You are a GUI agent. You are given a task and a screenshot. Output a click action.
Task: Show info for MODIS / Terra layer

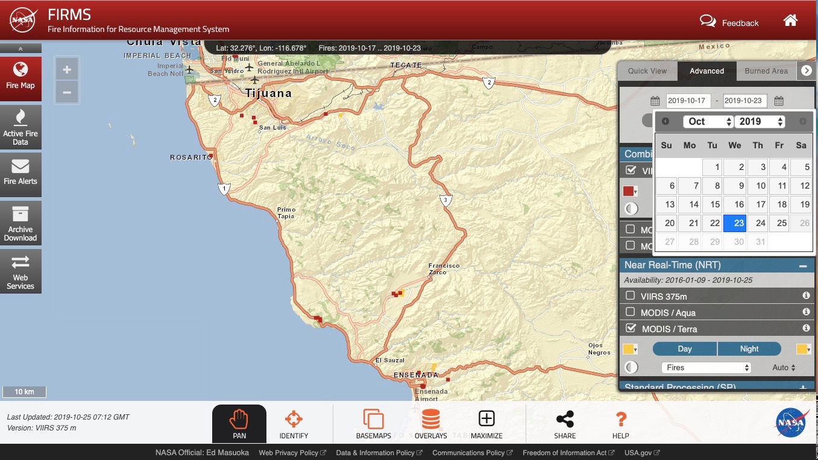(x=806, y=328)
